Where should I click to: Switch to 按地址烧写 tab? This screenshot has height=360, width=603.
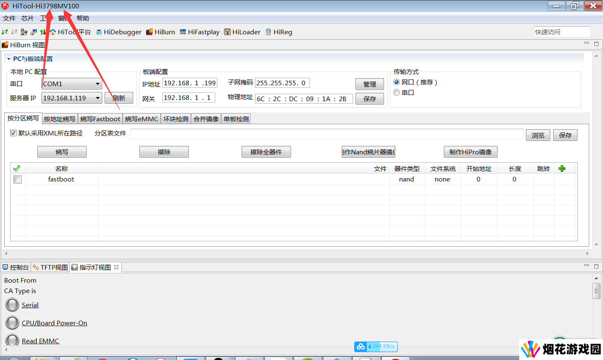pos(59,119)
